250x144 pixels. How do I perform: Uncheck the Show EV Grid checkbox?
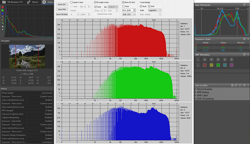coord(123,3)
